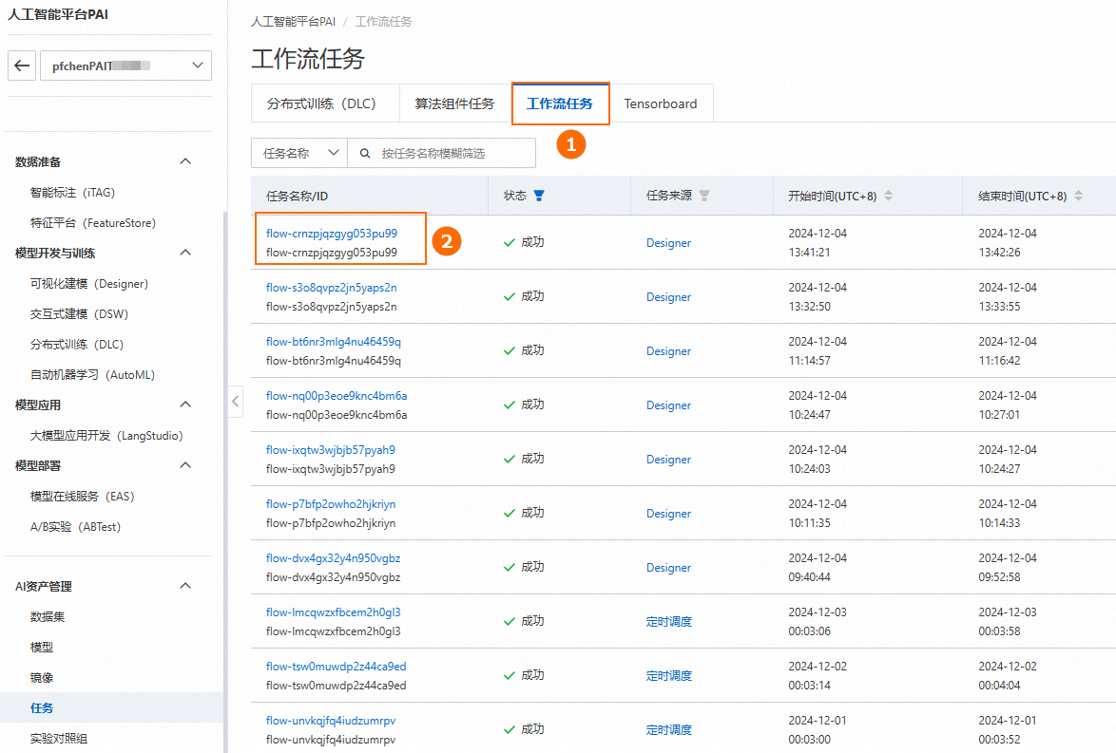Screen dimensions: 1116x753
Task: Switch to Tensorboard tab
Action: (661, 104)
